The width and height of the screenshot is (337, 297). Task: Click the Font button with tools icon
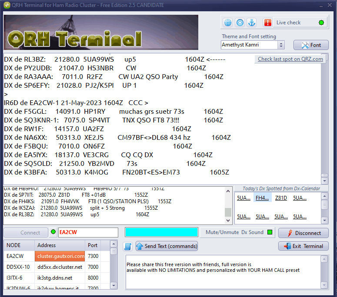[311, 45]
